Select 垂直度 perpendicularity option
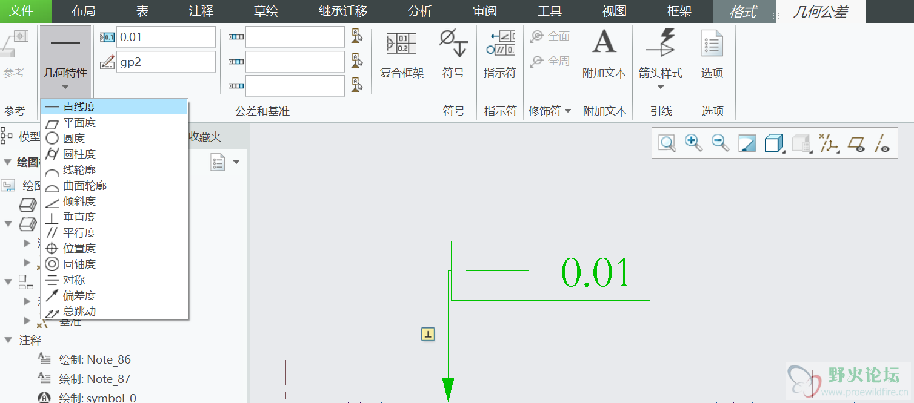 click(x=114, y=217)
